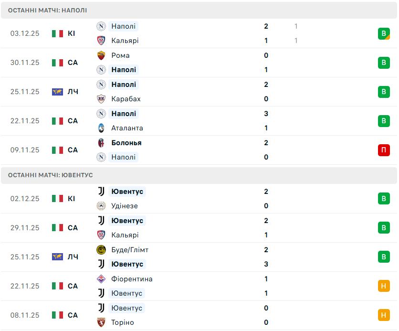Click the Torino club crest icon
Viewport: 399px width, 331px height.
click(101, 322)
